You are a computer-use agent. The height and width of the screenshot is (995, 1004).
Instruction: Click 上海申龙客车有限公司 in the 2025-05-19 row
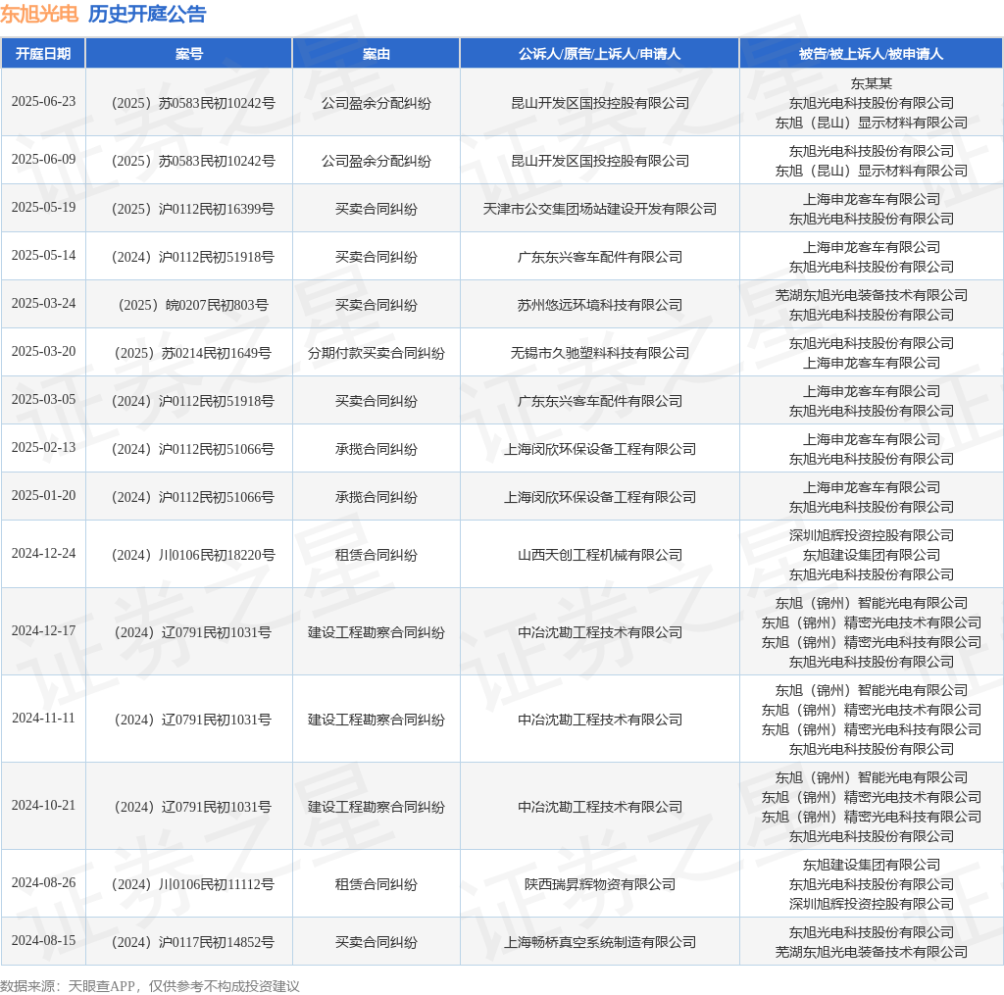pos(871,199)
